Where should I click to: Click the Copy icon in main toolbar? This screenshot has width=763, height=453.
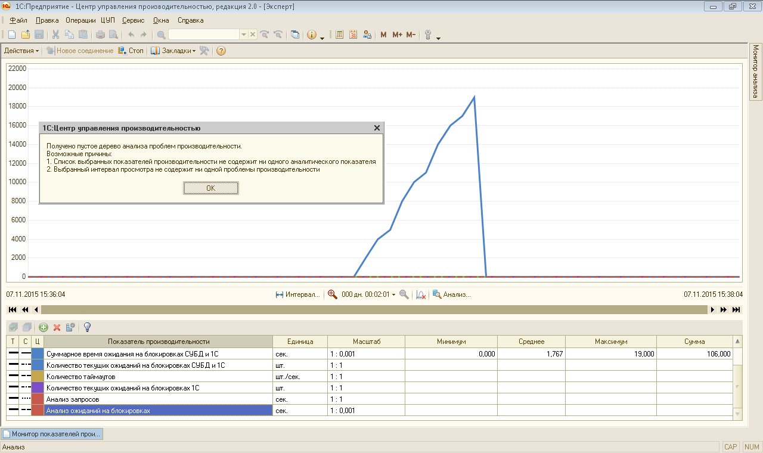coord(70,35)
